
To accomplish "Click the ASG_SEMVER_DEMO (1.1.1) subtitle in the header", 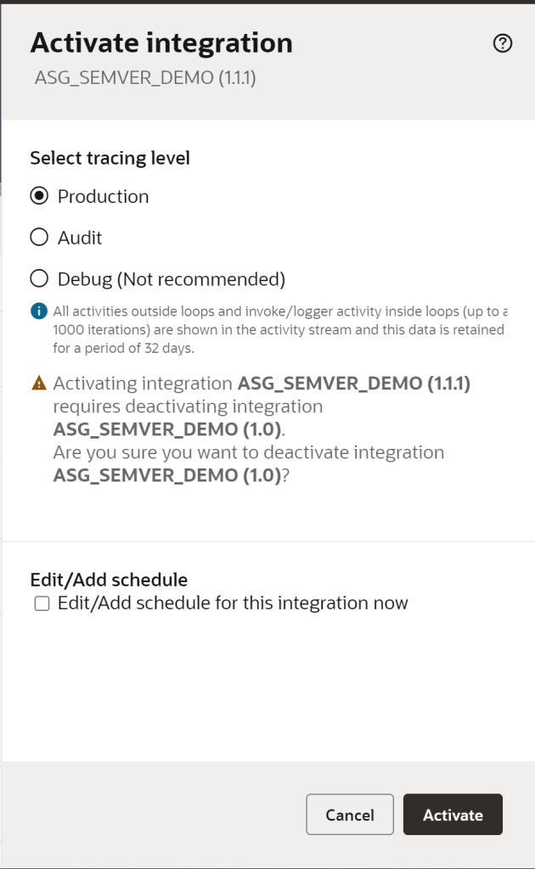I will (145, 78).
